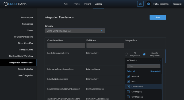The width and height of the screenshot is (184, 100).
Task: Go to Companies in sidebar
Action: pyautogui.click(x=28, y=24)
